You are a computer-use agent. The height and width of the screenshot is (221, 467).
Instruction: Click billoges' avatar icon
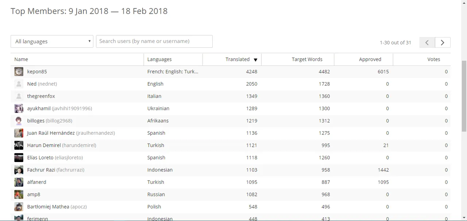click(x=19, y=121)
